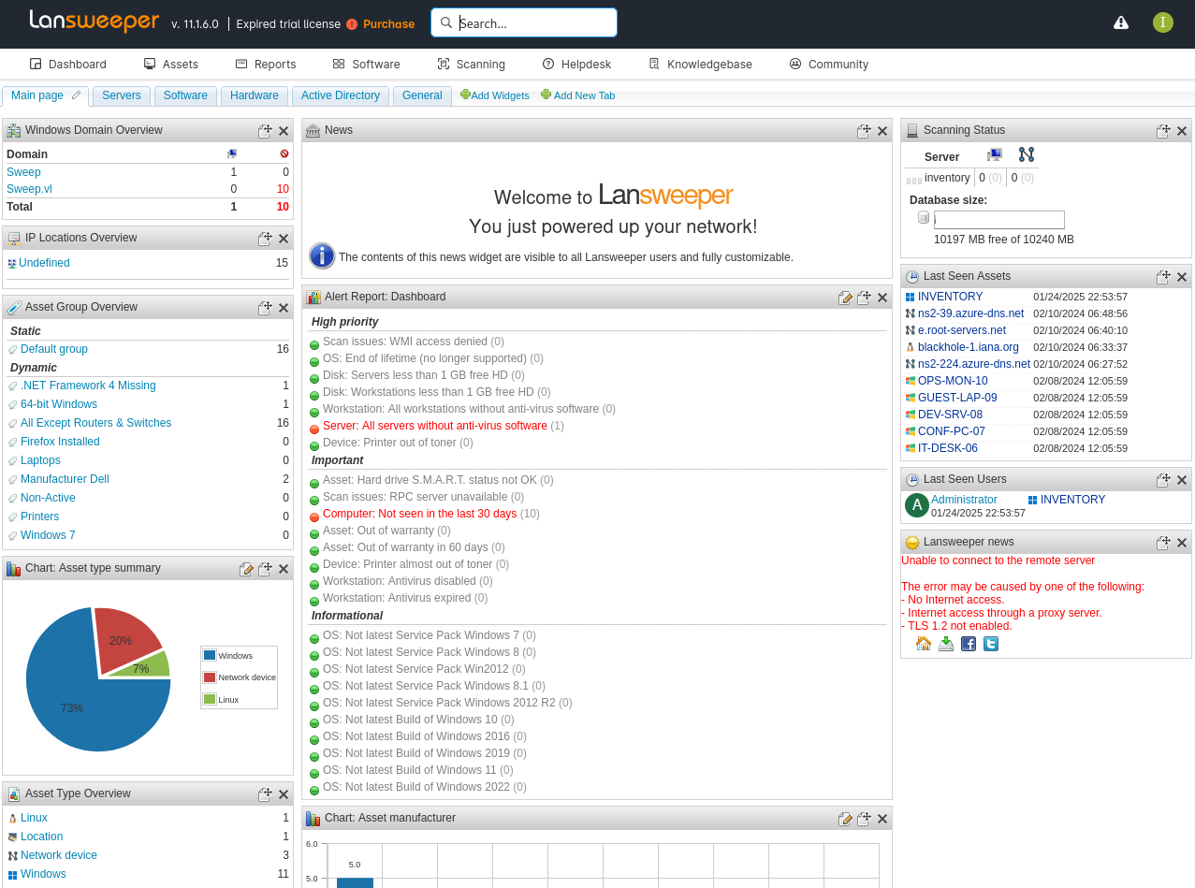Remove the Last Seen Users widget
Image resolution: width=1195 pixels, height=888 pixels.
pos(1182,480)
